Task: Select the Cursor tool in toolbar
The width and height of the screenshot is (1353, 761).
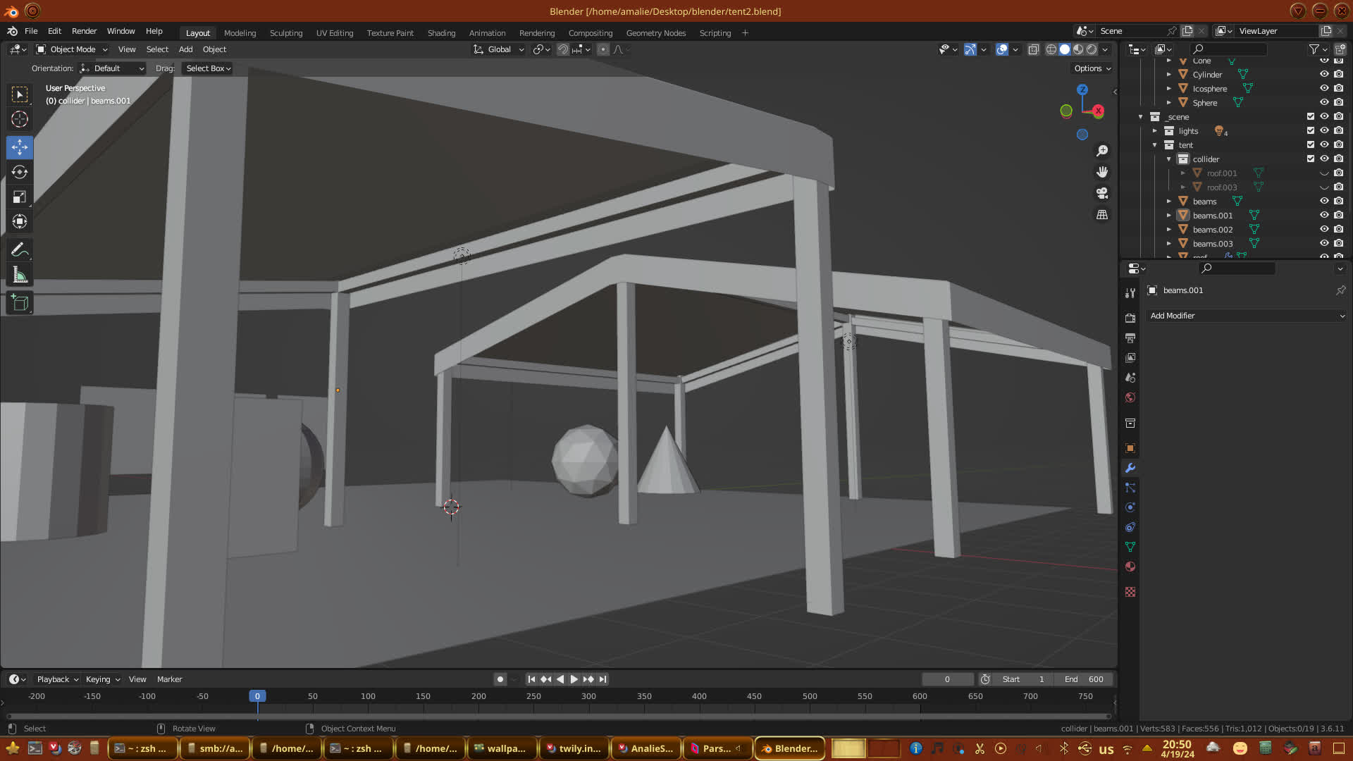Action: pos(20,119)
